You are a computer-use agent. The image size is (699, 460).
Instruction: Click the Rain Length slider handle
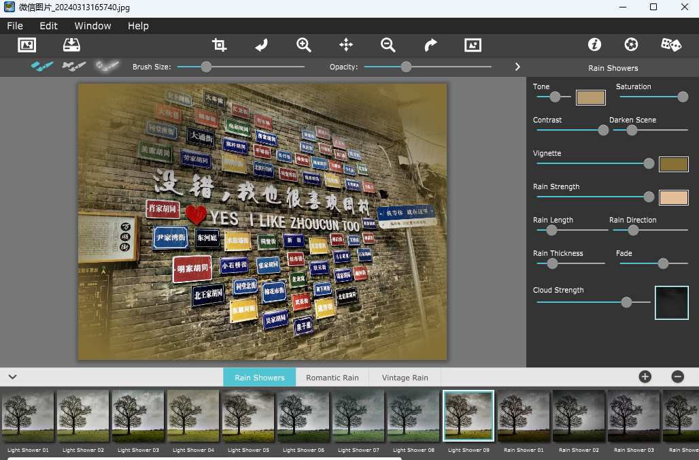[x=551, y=230]
